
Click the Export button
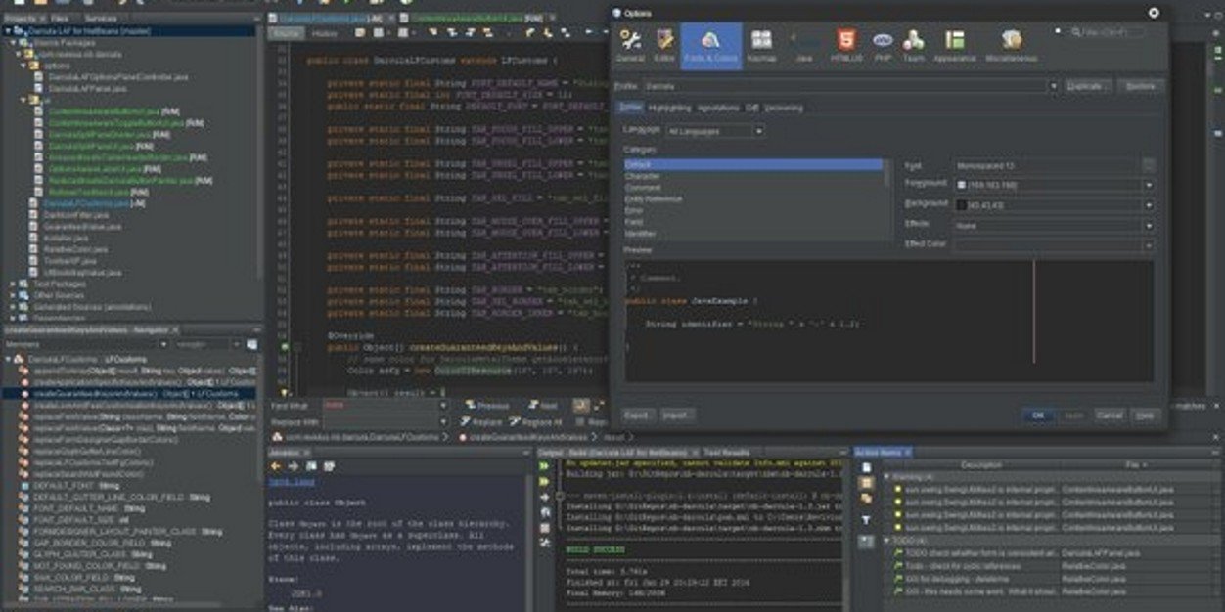637,415
